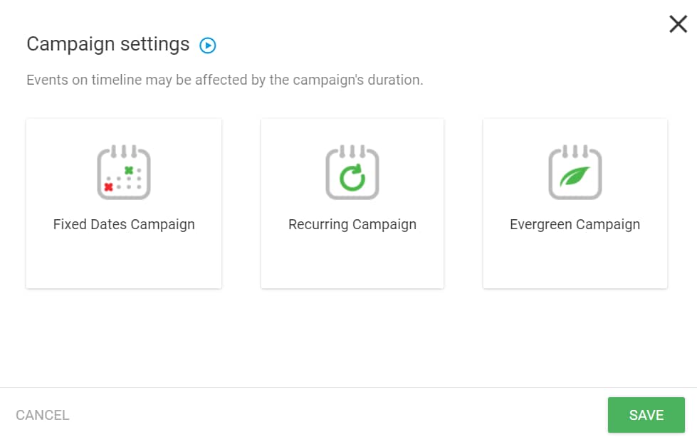This screenshot has width=697, height=437.
Task: Click empty space below the Recurring Campaign label
Action: [x=352, y=260]
